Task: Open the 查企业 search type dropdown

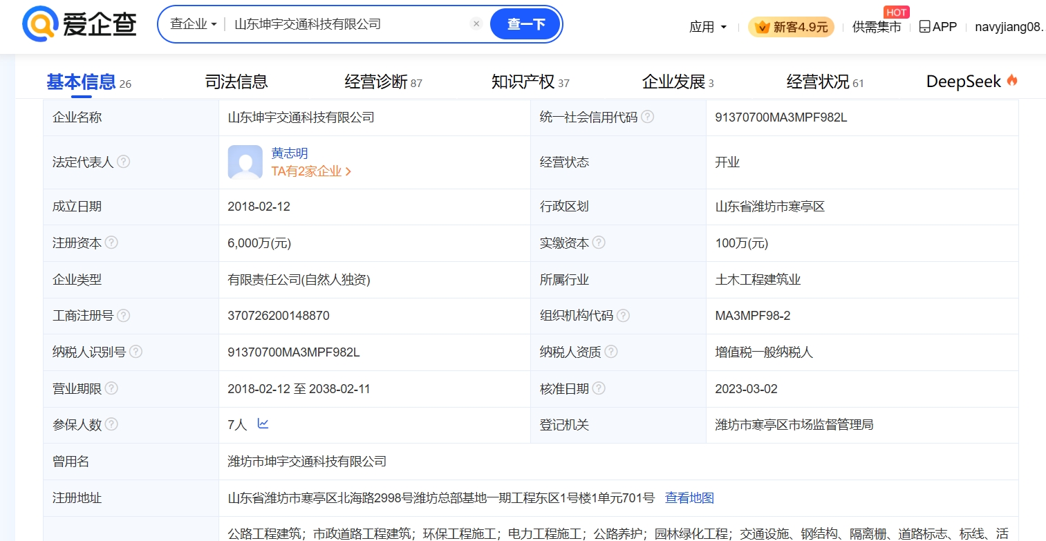Action: tap(194, 24)
